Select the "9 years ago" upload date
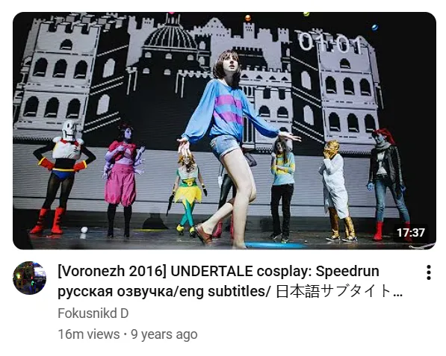446x356 pixels. click(x=164, y=334)
